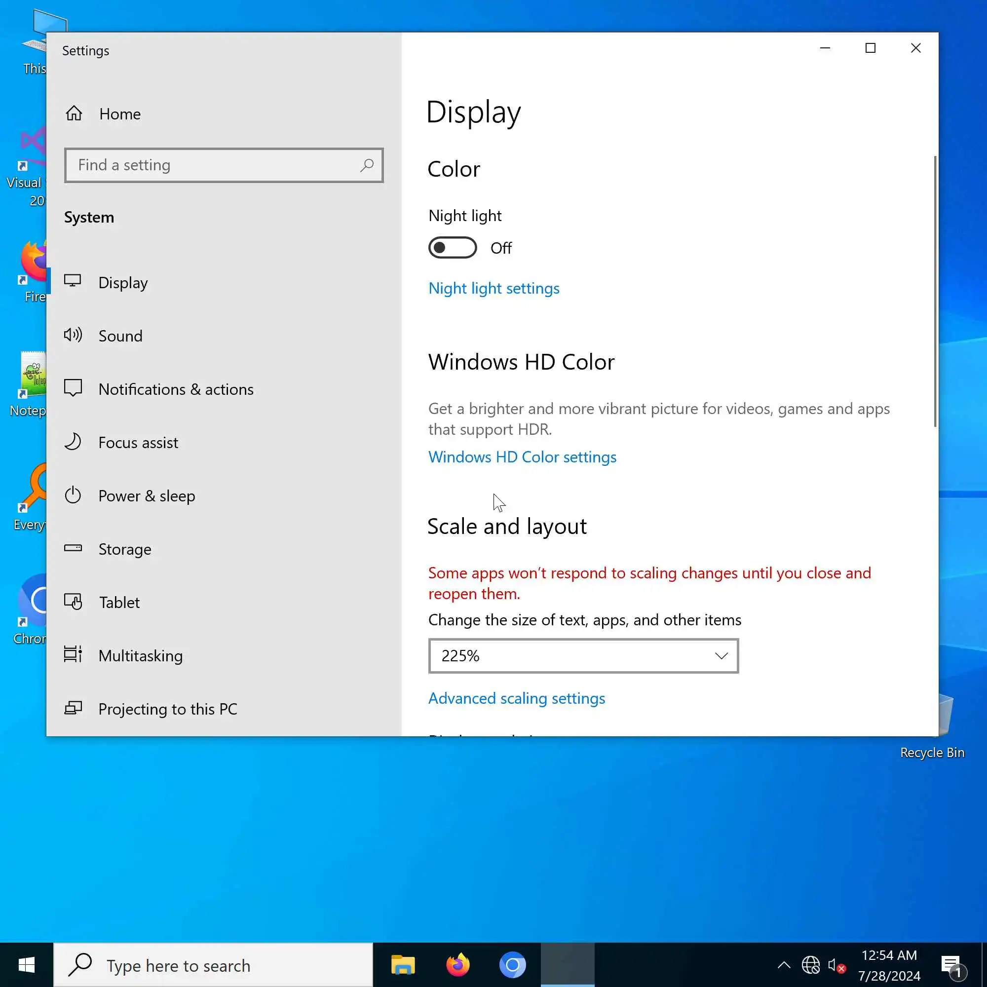Open Night light settings link
Screen dimensions: 987x987
[493, 288]
